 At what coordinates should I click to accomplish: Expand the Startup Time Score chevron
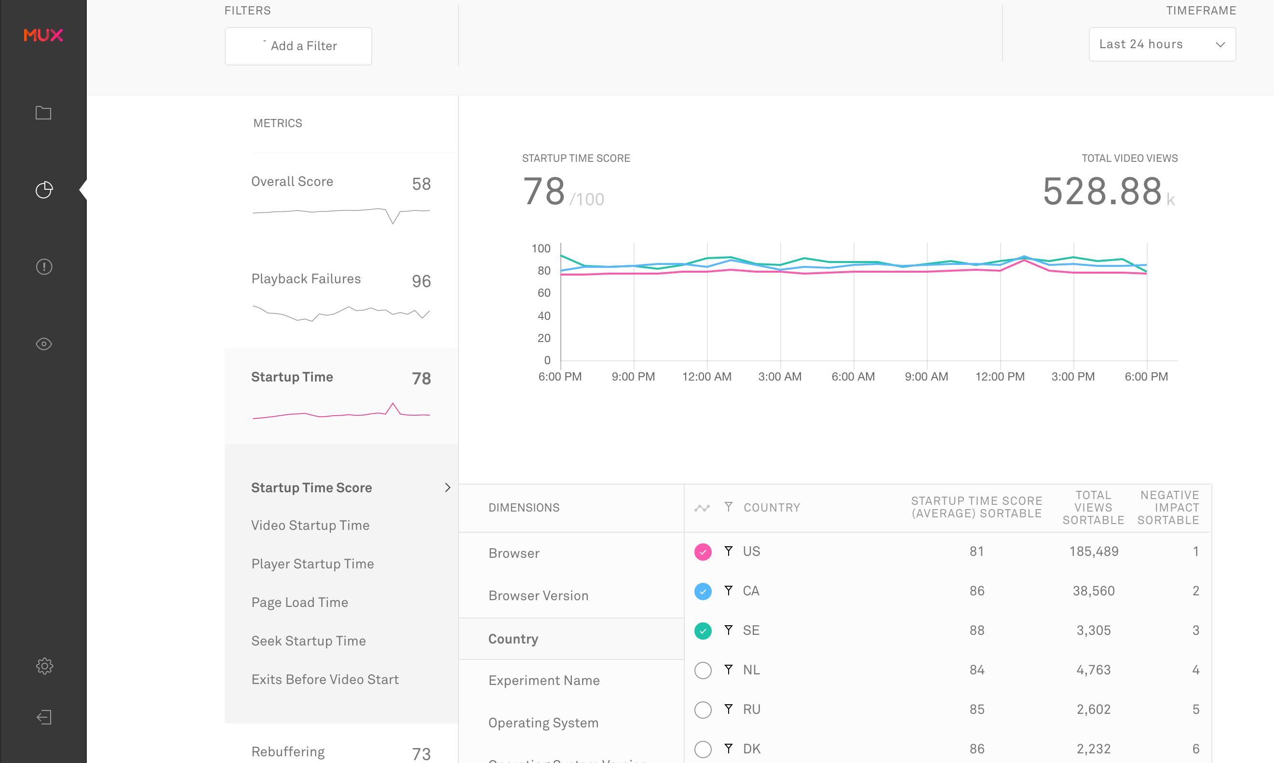447,487
